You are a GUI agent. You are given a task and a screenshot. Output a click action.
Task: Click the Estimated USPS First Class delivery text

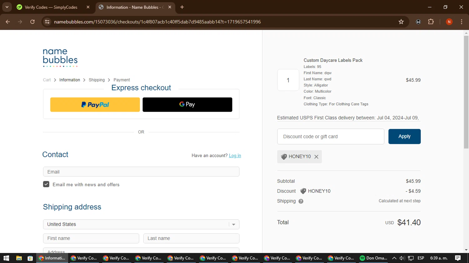348,118
